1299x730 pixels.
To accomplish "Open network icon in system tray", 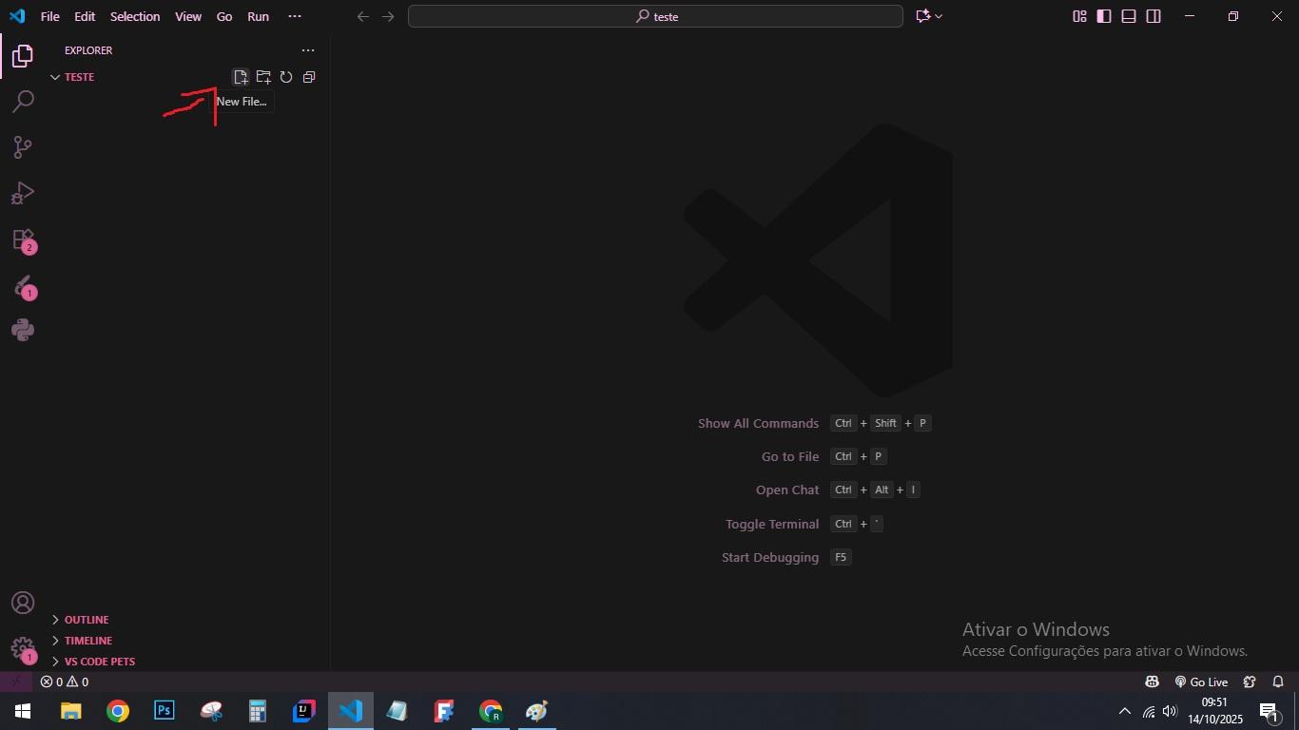I will (x=1149, y=711).
